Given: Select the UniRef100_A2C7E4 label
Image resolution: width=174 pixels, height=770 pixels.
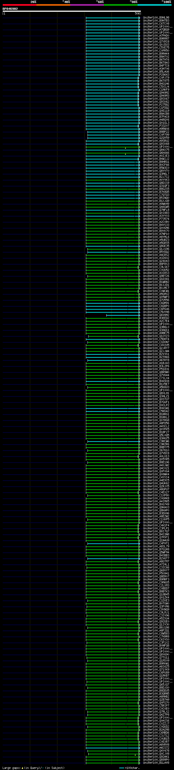Looking at the screenshot, I should pos(156,321).
